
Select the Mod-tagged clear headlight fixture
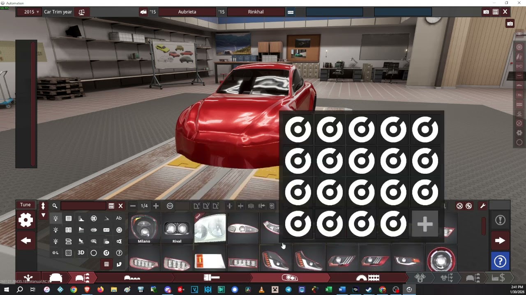click(210, 228)
